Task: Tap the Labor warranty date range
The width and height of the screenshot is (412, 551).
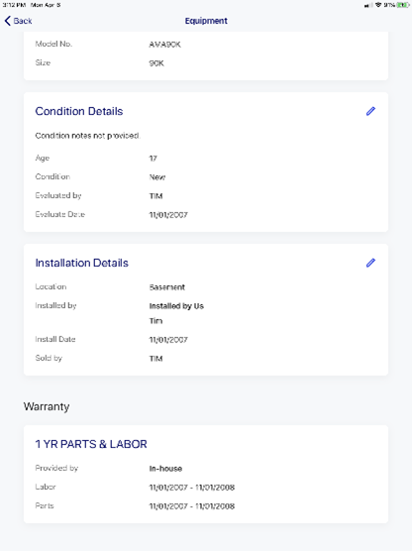Action: (x=192, y=488)
